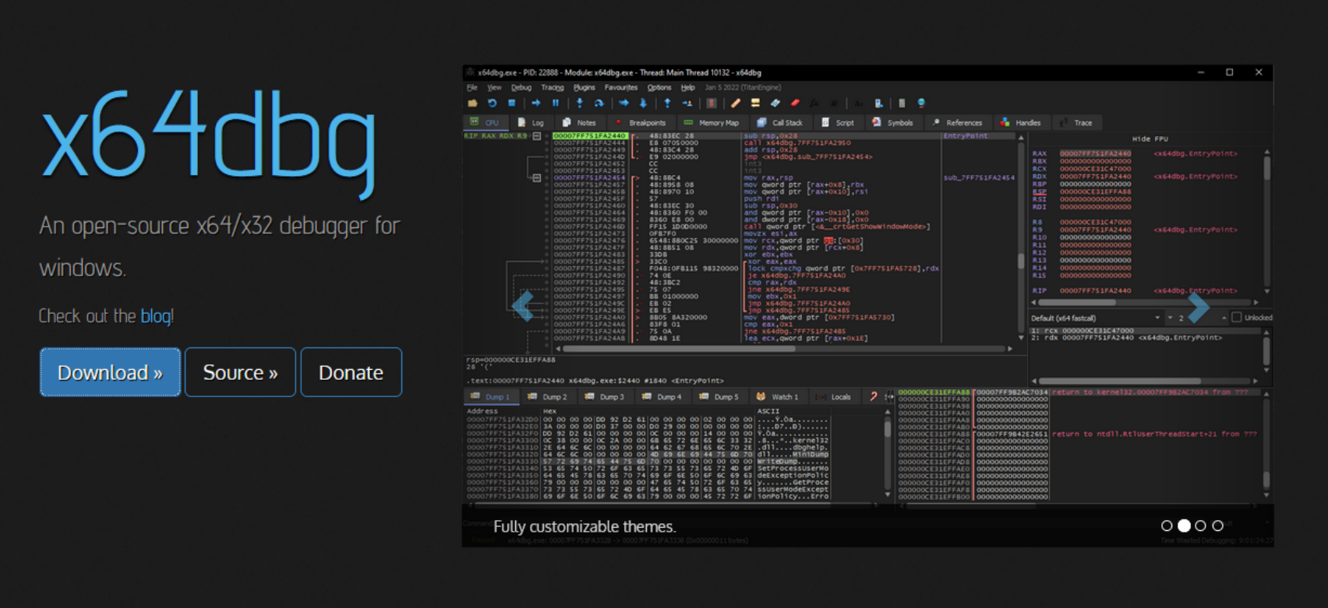Screen dimensions: 1328x608
Task: Open the Comments icon in toolbar
Action: pos(755,103)
